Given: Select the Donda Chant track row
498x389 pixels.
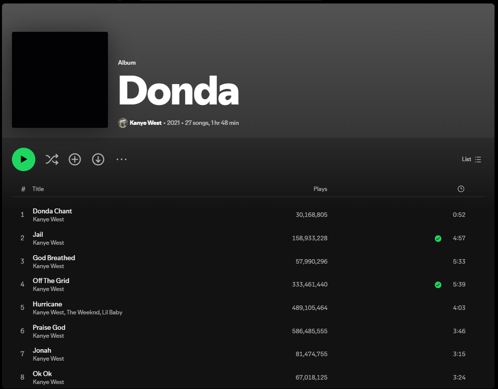Looking at the screenshot, I should tap(248, 215).
